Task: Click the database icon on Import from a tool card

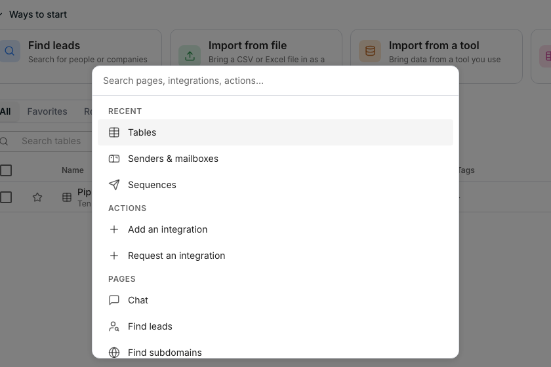Action: click(x=370, y=51)
